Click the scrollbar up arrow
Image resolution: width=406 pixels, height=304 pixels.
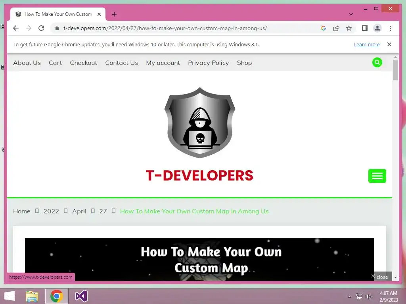point(395,57)
